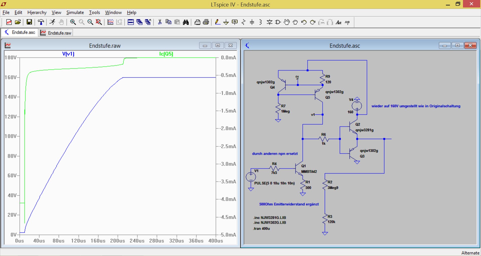The image size is (481, 256).
Task: Click the '500Ohm Emitterwiderstand ergänzt' comment
Action: coord(289,204)
